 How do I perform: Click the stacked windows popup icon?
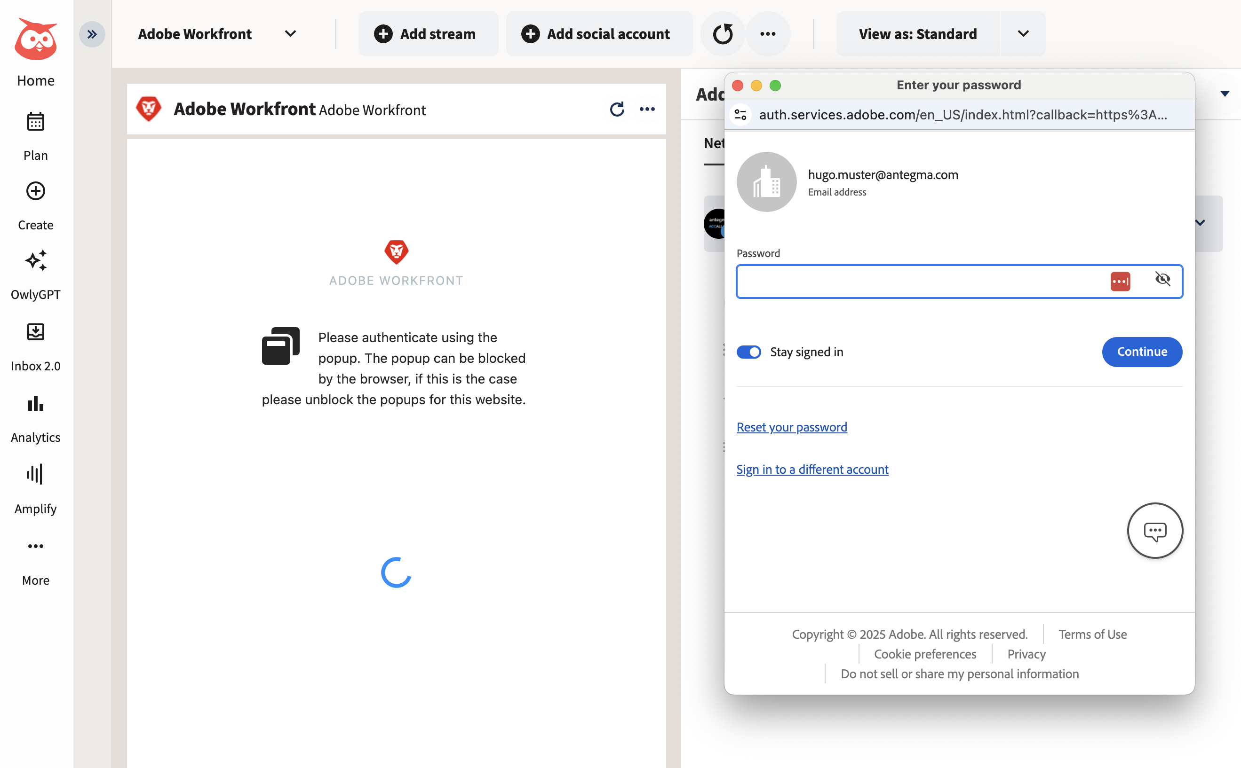tap(281, 345)
